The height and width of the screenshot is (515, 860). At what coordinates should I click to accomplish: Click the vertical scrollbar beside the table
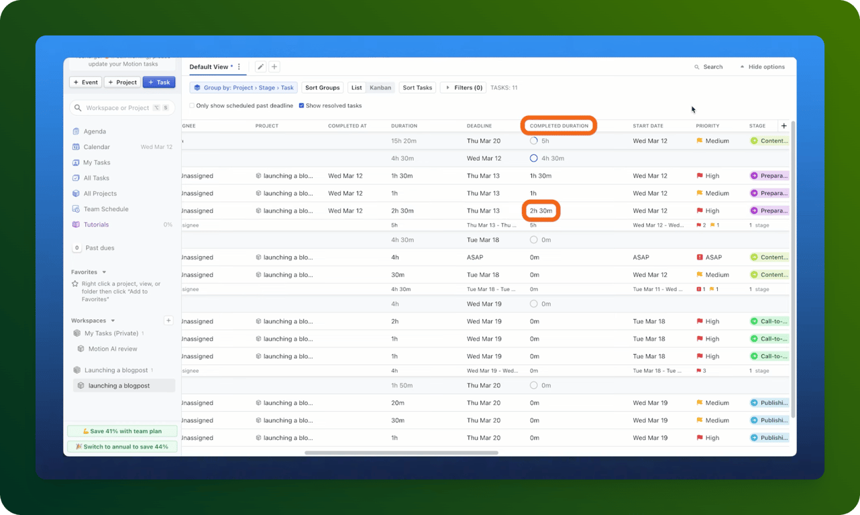click(794, 268)
